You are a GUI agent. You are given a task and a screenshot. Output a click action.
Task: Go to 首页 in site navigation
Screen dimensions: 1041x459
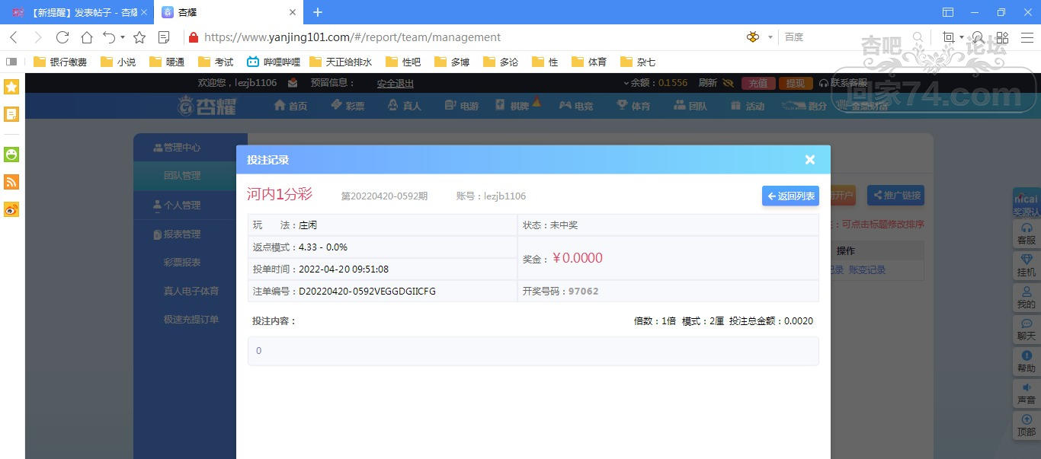click(x=290, y=106)
